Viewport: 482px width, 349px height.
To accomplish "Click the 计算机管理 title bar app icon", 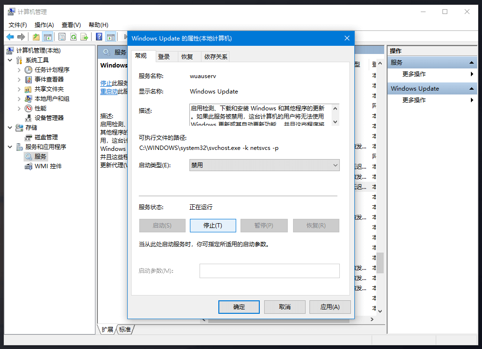I will click(11, 12).
